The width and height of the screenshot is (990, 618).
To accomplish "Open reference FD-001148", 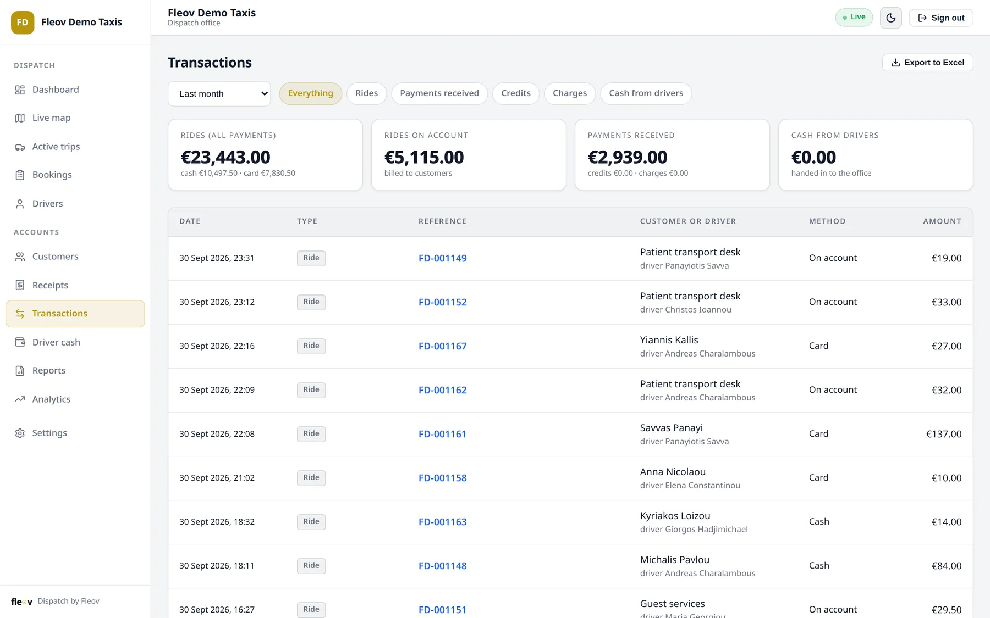I will (x=443, y=566).
